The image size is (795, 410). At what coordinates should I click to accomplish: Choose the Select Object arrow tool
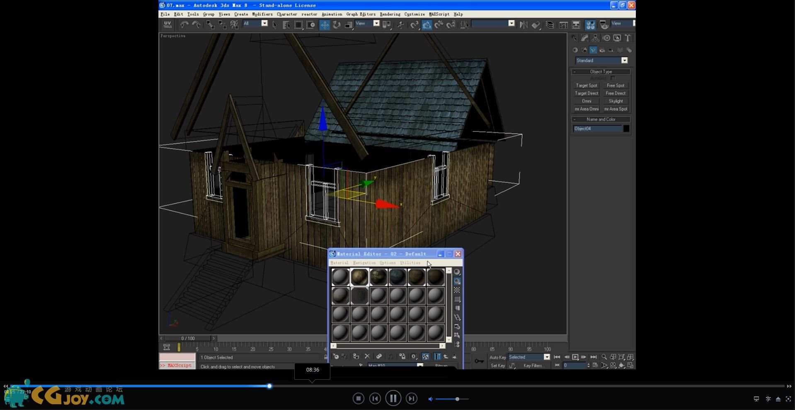pyautogui.click(x=274, y=25)
